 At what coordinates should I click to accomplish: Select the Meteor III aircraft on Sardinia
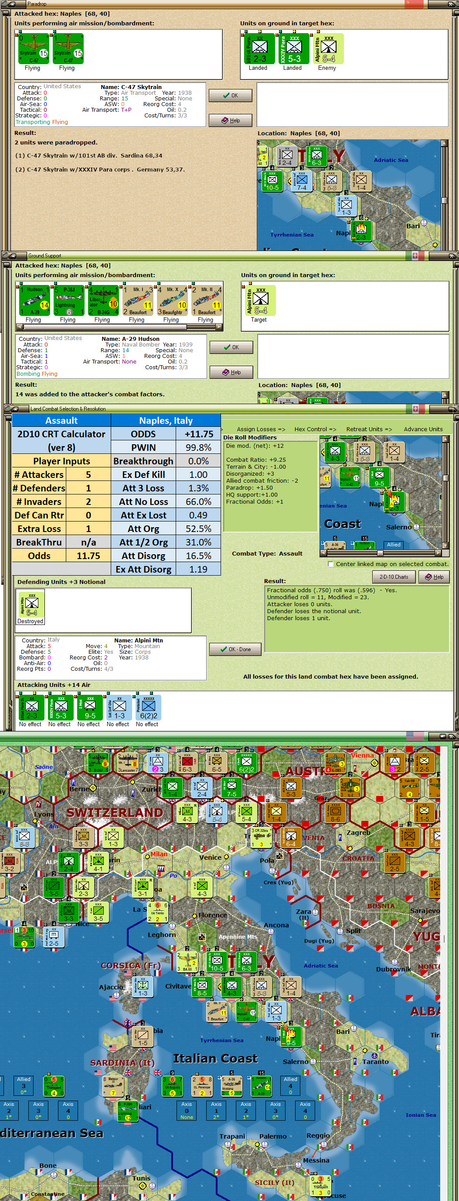113,1086
